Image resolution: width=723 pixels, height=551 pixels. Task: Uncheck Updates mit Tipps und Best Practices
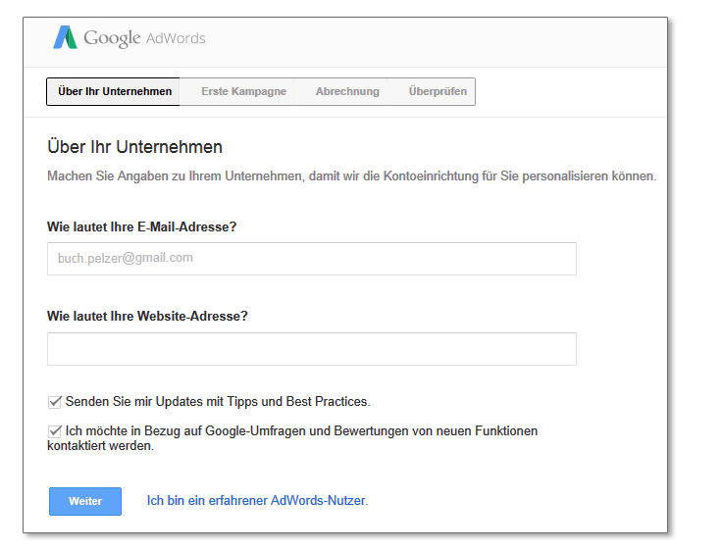(x=55, y=402)
